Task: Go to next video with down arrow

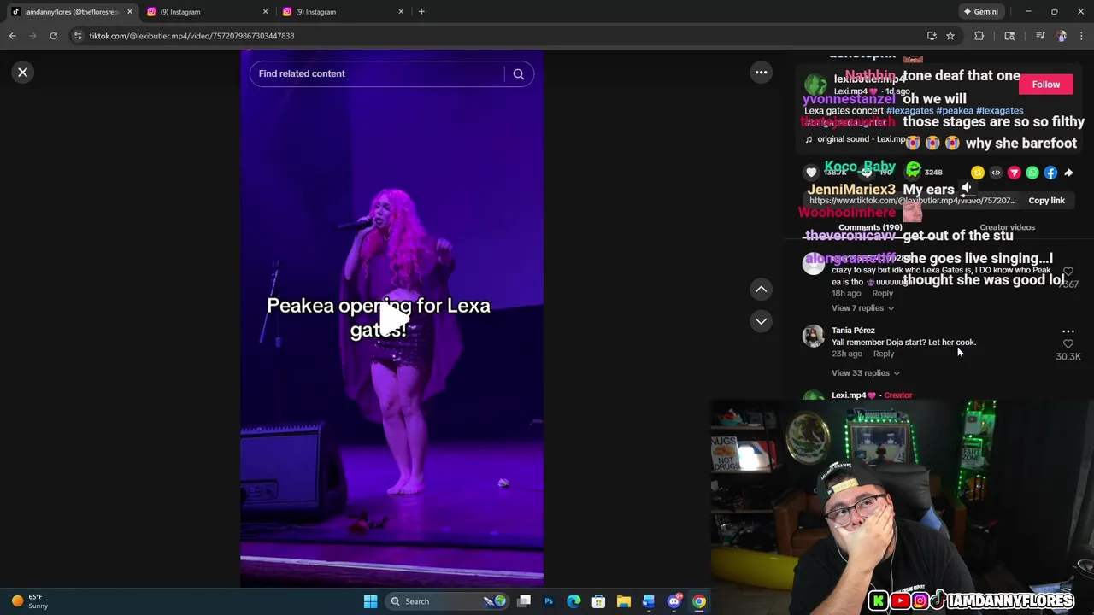Action: tap(761, 321)
